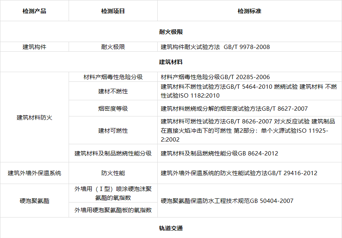Click the 建筑材料防火 product cell
The image size is (342, 238).
(34, 117)
